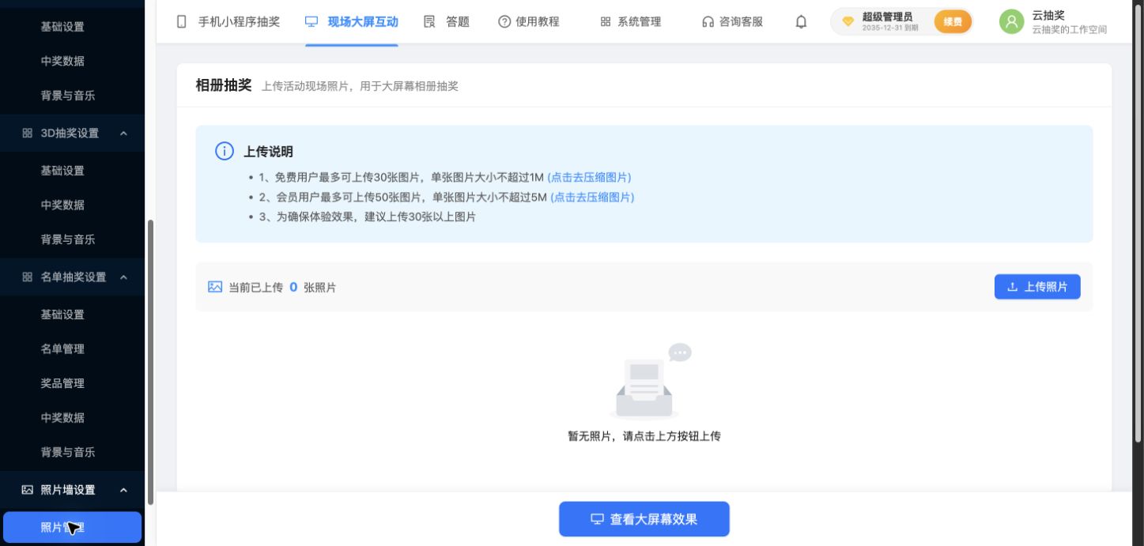Click the 相册抽奖 heading
Viewport: 1144px width, 546px height.
[x=224, y=85]
